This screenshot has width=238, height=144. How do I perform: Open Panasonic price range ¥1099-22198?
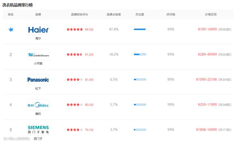pyautogui.click(x=206, y=80)
